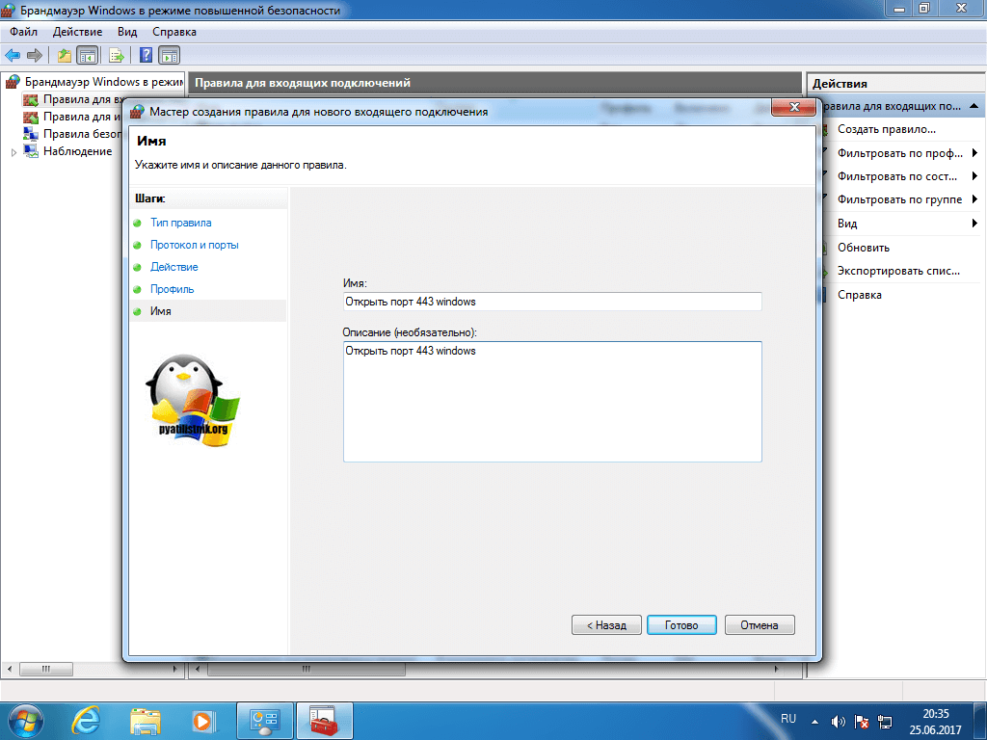The width and height of the screenshot is (987, 740).
Task: Click the Назад button
Action: [605, 625]
